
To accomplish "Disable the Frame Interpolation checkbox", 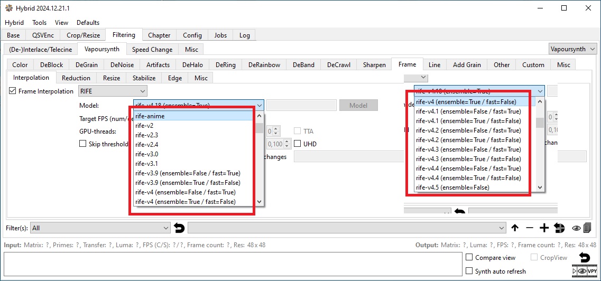I will [x=13, y=91].
